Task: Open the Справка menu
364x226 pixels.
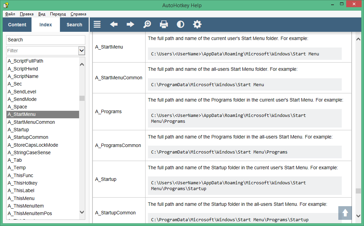Action: [78, 14]
